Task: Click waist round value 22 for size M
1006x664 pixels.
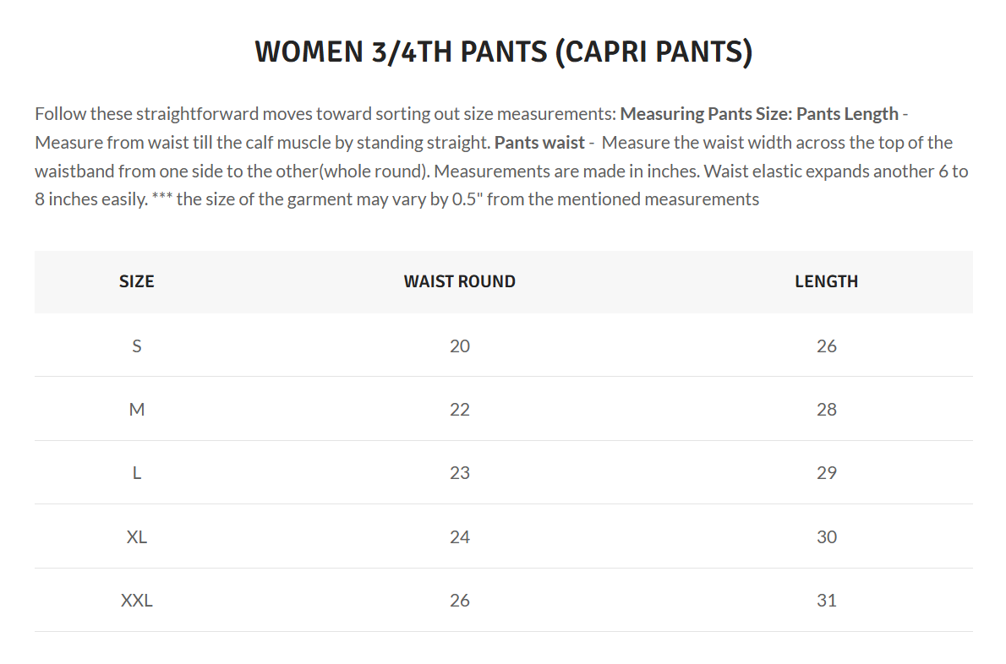Action: pos(460,410)
